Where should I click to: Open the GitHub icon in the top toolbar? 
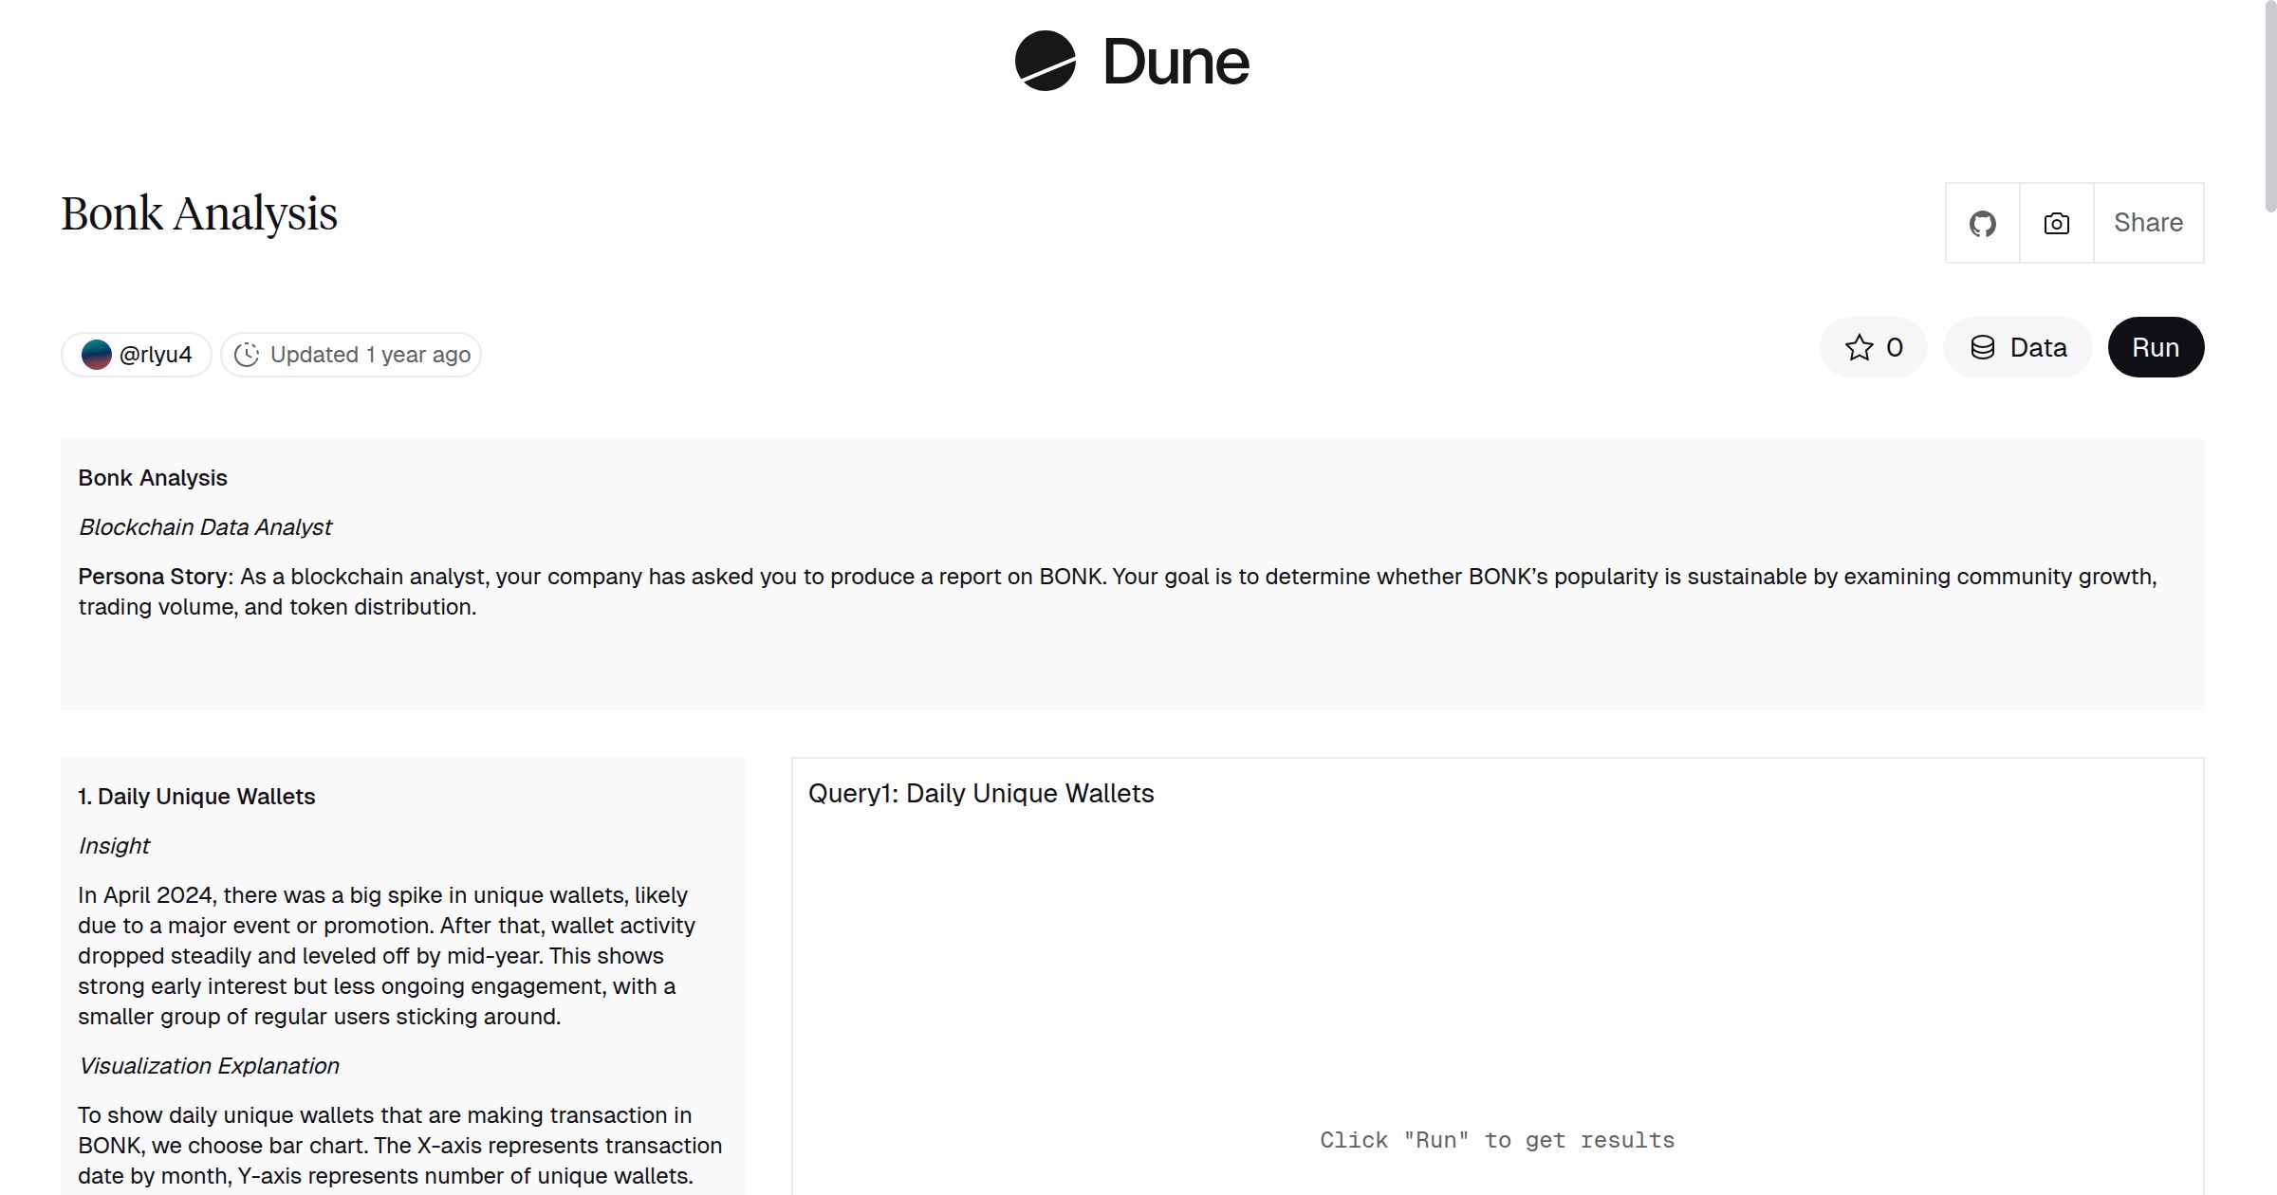point(1982,222)
